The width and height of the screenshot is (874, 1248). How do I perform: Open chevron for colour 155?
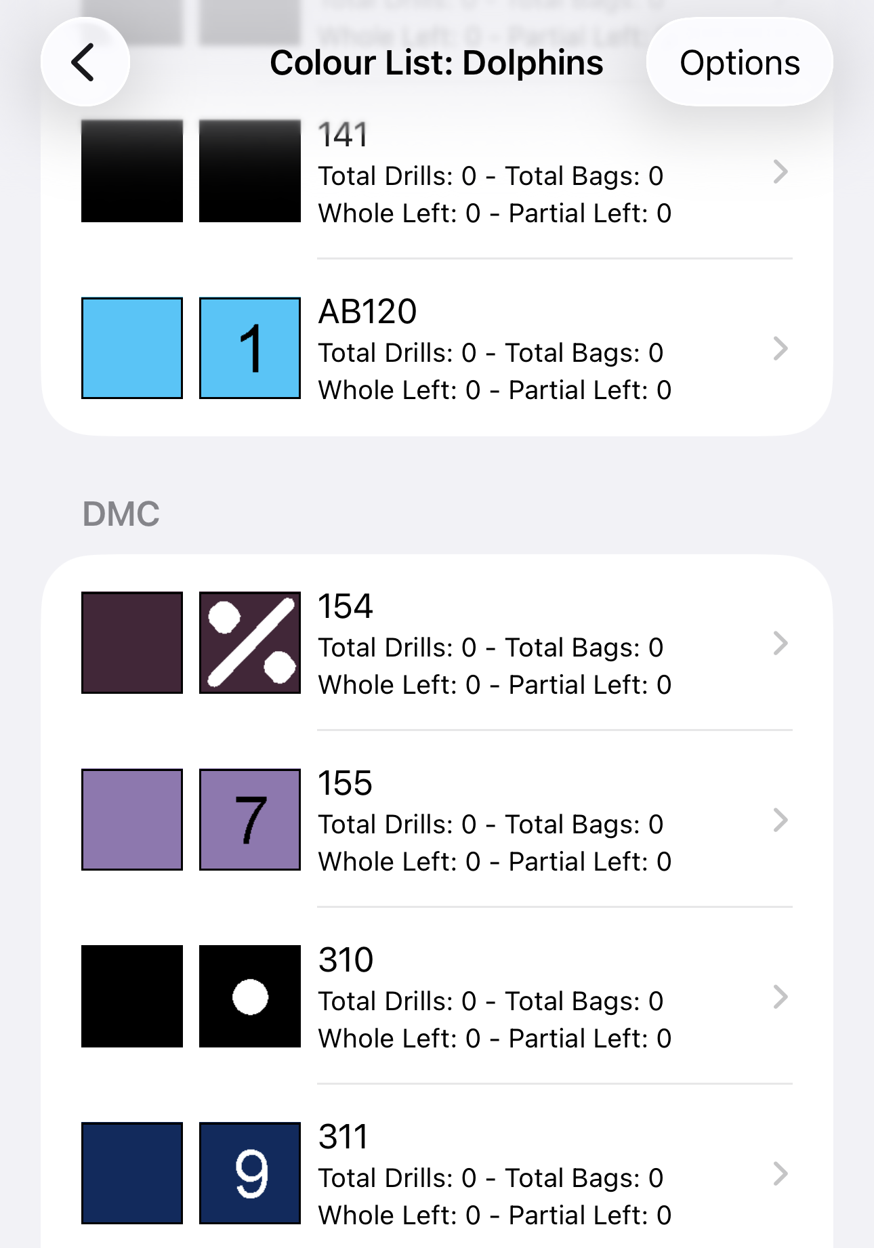click(781, 820)
